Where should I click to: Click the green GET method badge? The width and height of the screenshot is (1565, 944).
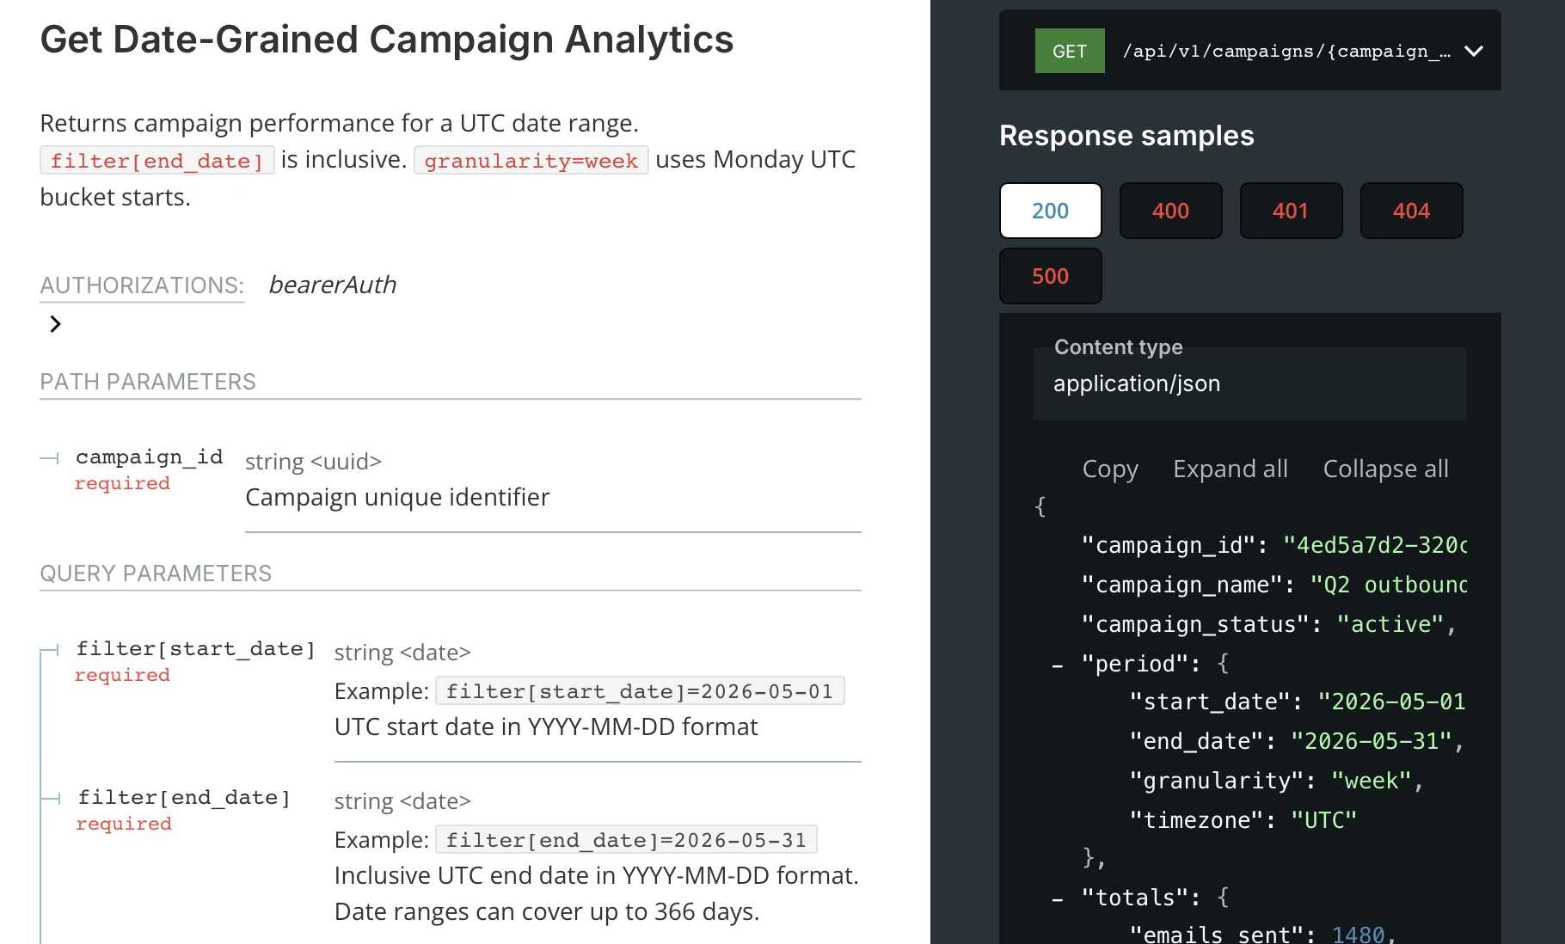pyautogui.click(x=1070, y=51)
